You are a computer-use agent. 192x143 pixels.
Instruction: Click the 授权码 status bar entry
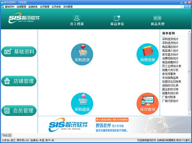click(x=23, y=140)
